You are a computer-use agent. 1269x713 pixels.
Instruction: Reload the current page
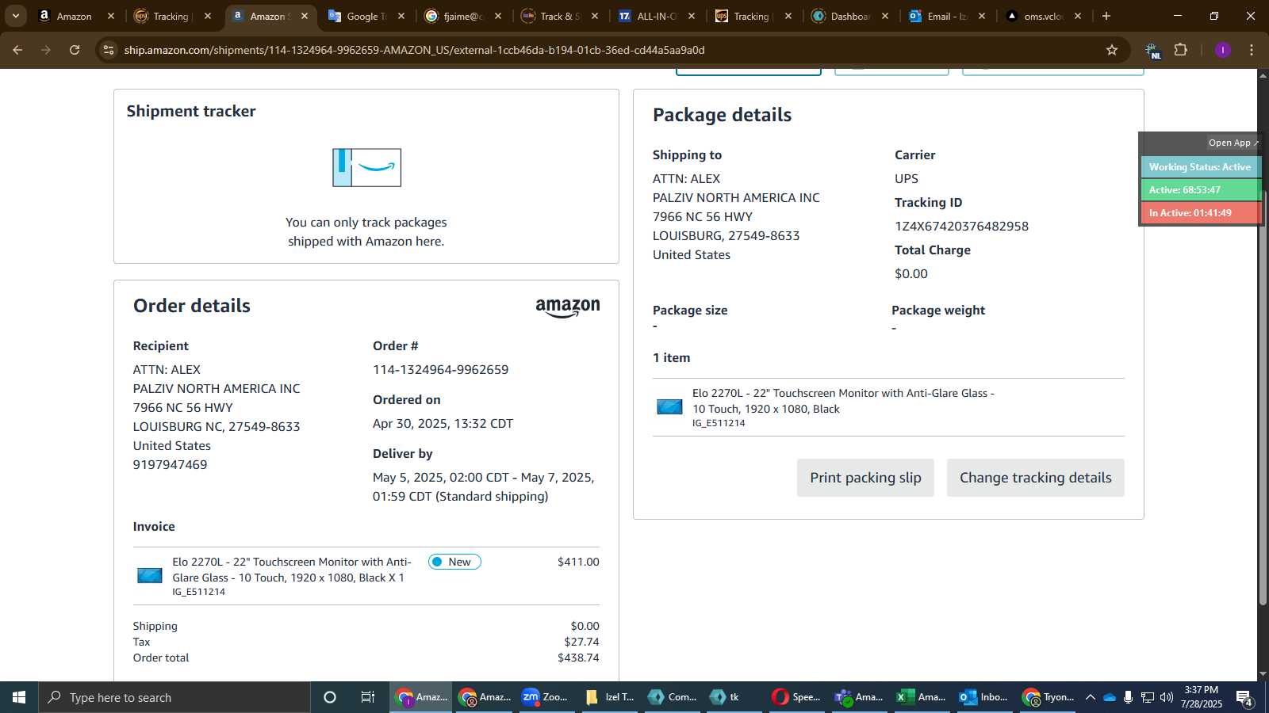tap(75, 50)
